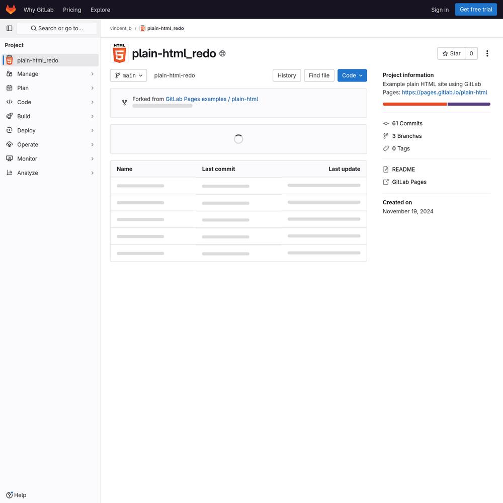Expand the Manage section chevron
The image size is (503, 503).
[92, 74]
